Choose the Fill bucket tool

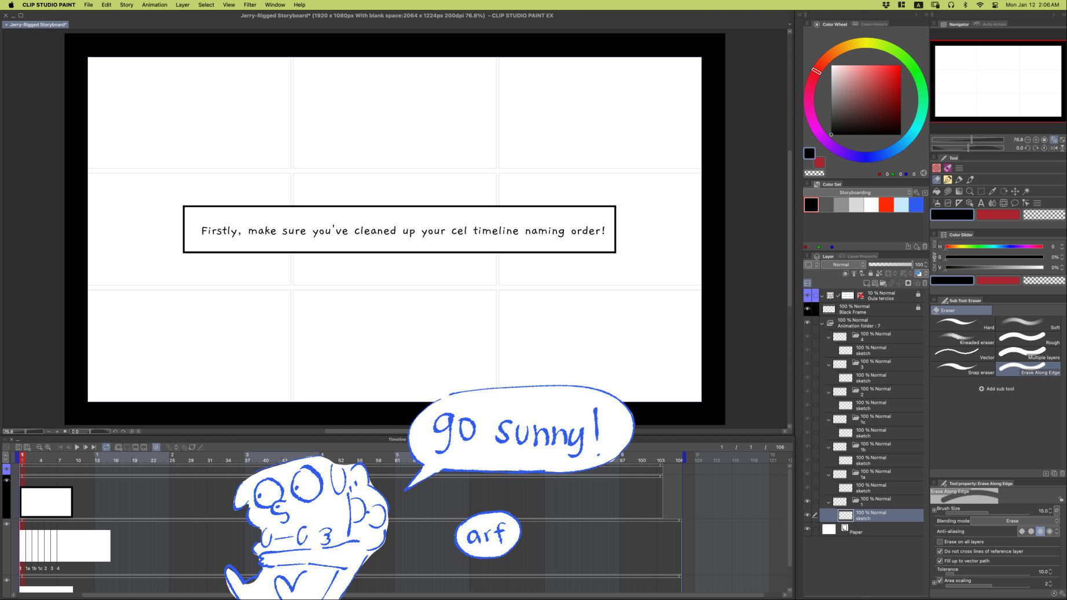tap(936, 192)
